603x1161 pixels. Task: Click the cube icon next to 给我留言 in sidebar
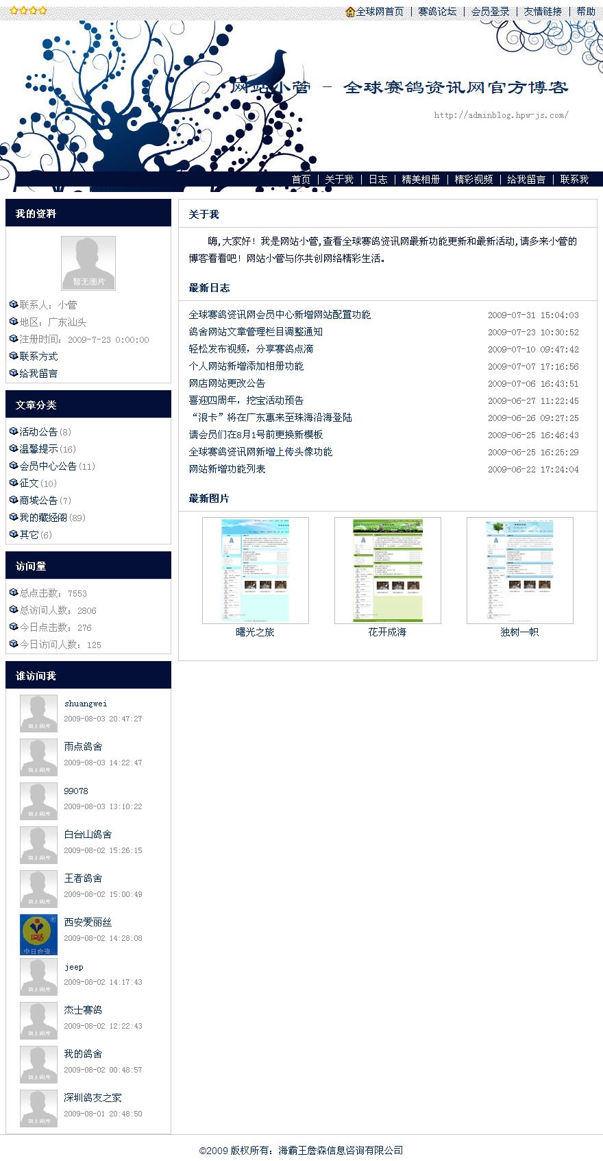click(x=14, y=373)
